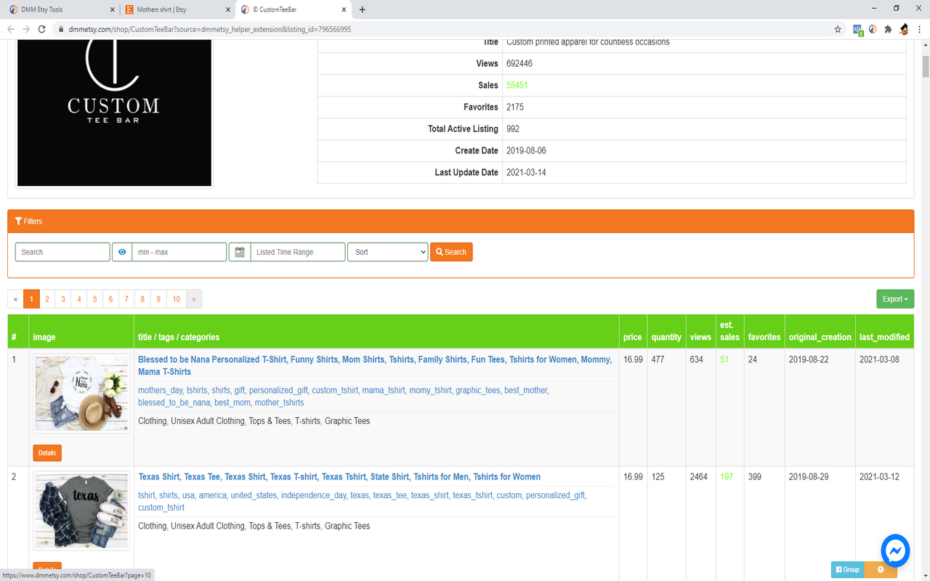Open the Facebook Group button
Screen dimensions: 930x581
847,569
